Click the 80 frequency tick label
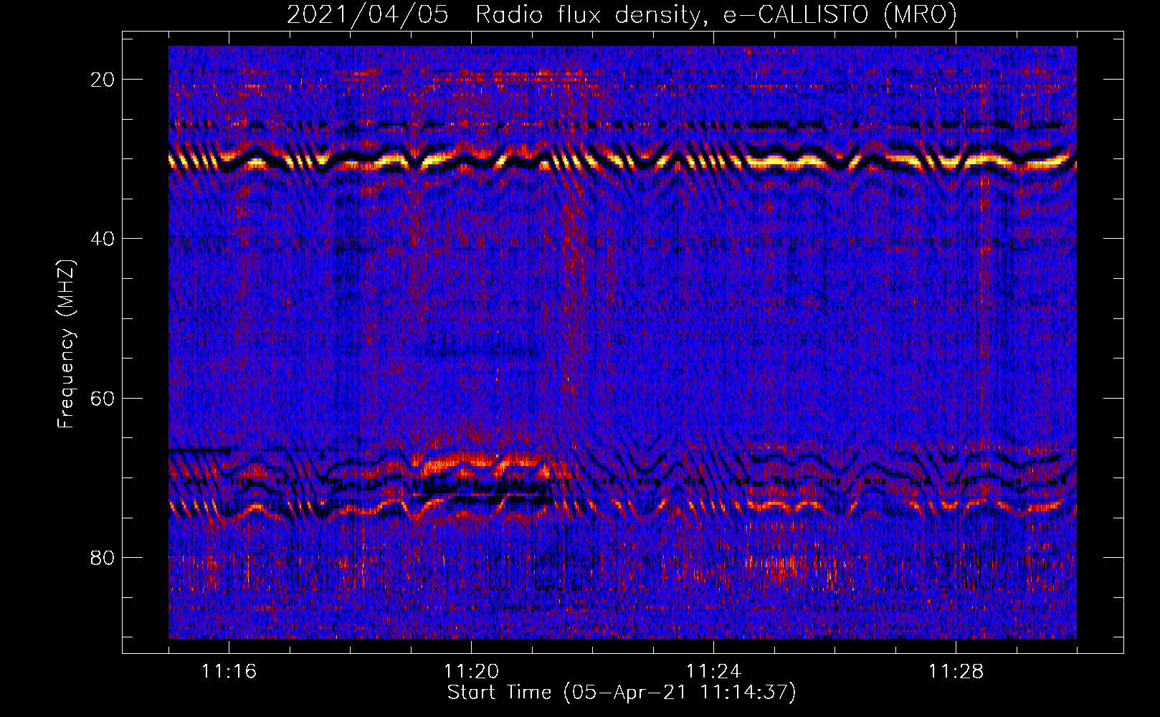 point(103,557)
